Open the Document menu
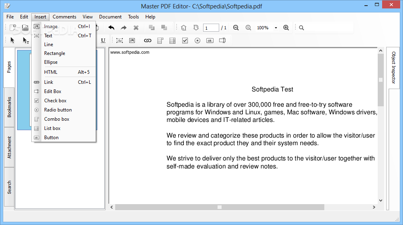This screenshot has width=403, height=225. click(110, 17)
